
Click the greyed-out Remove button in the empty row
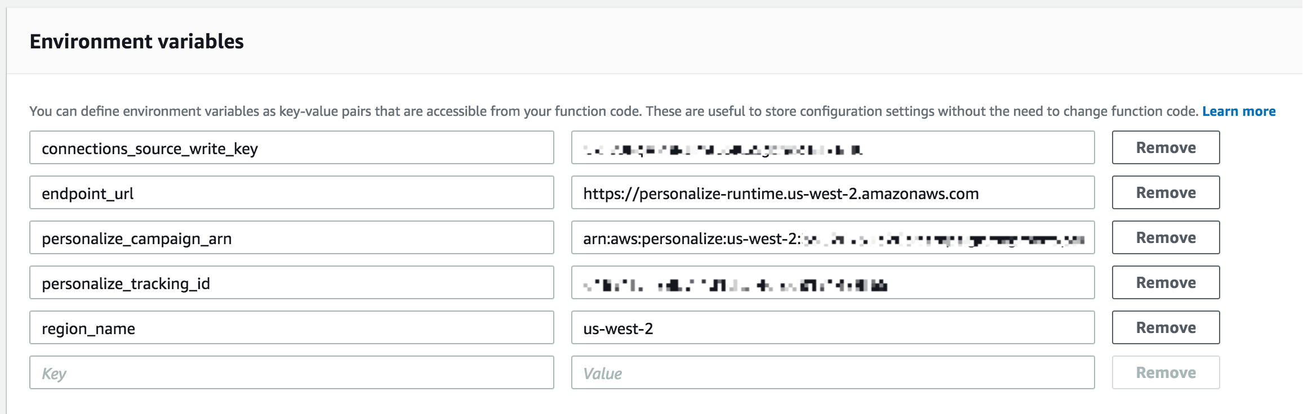pos(1165,373)
